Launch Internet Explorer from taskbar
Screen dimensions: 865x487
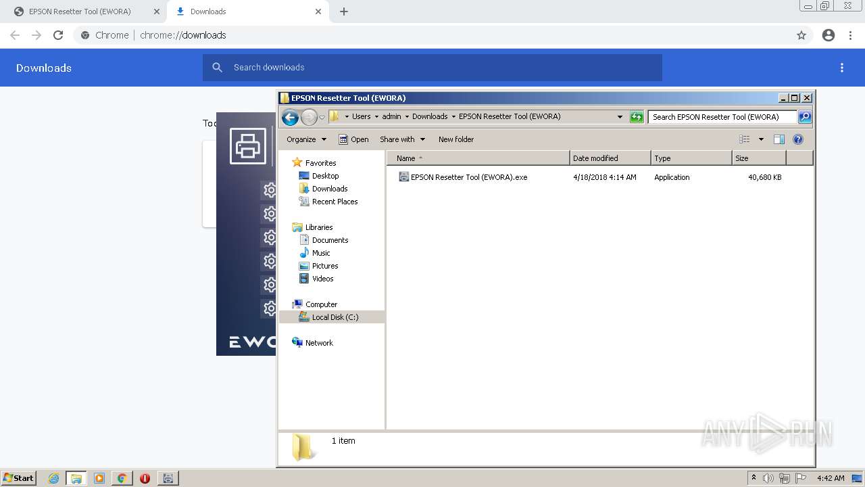coord(53,478)
